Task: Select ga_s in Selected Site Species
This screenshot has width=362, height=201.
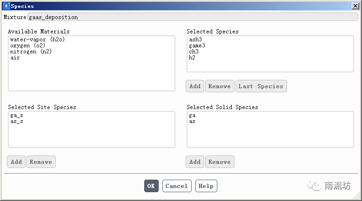Action: coord(16,115)
